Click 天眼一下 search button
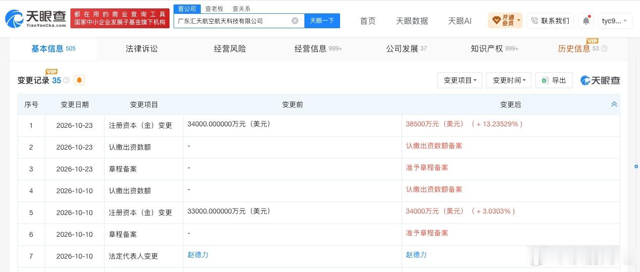This screenshot has height=272, width=640. pyautogui.click(x=322, y=21)
